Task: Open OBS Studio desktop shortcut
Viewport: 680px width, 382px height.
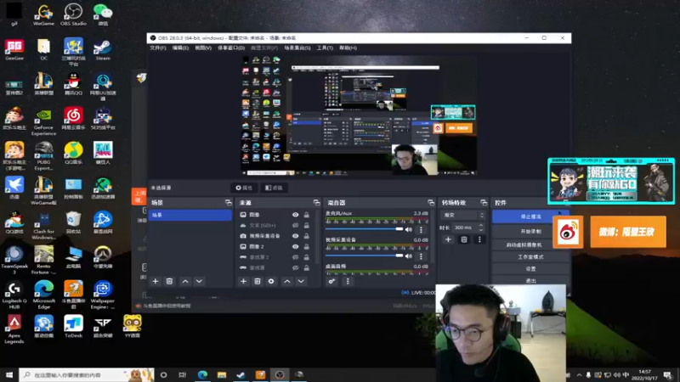Action: tap(73, 14)
